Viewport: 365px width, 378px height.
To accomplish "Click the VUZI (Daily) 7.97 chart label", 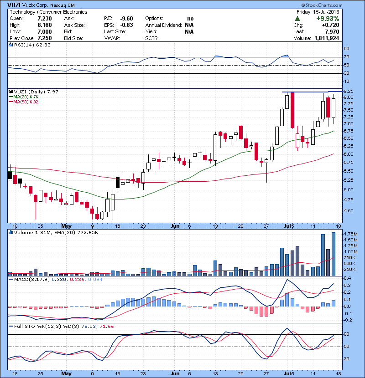I will [36, 92].
